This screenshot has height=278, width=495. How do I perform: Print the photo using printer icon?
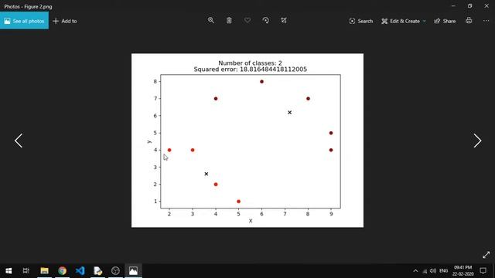coord(469,21)
